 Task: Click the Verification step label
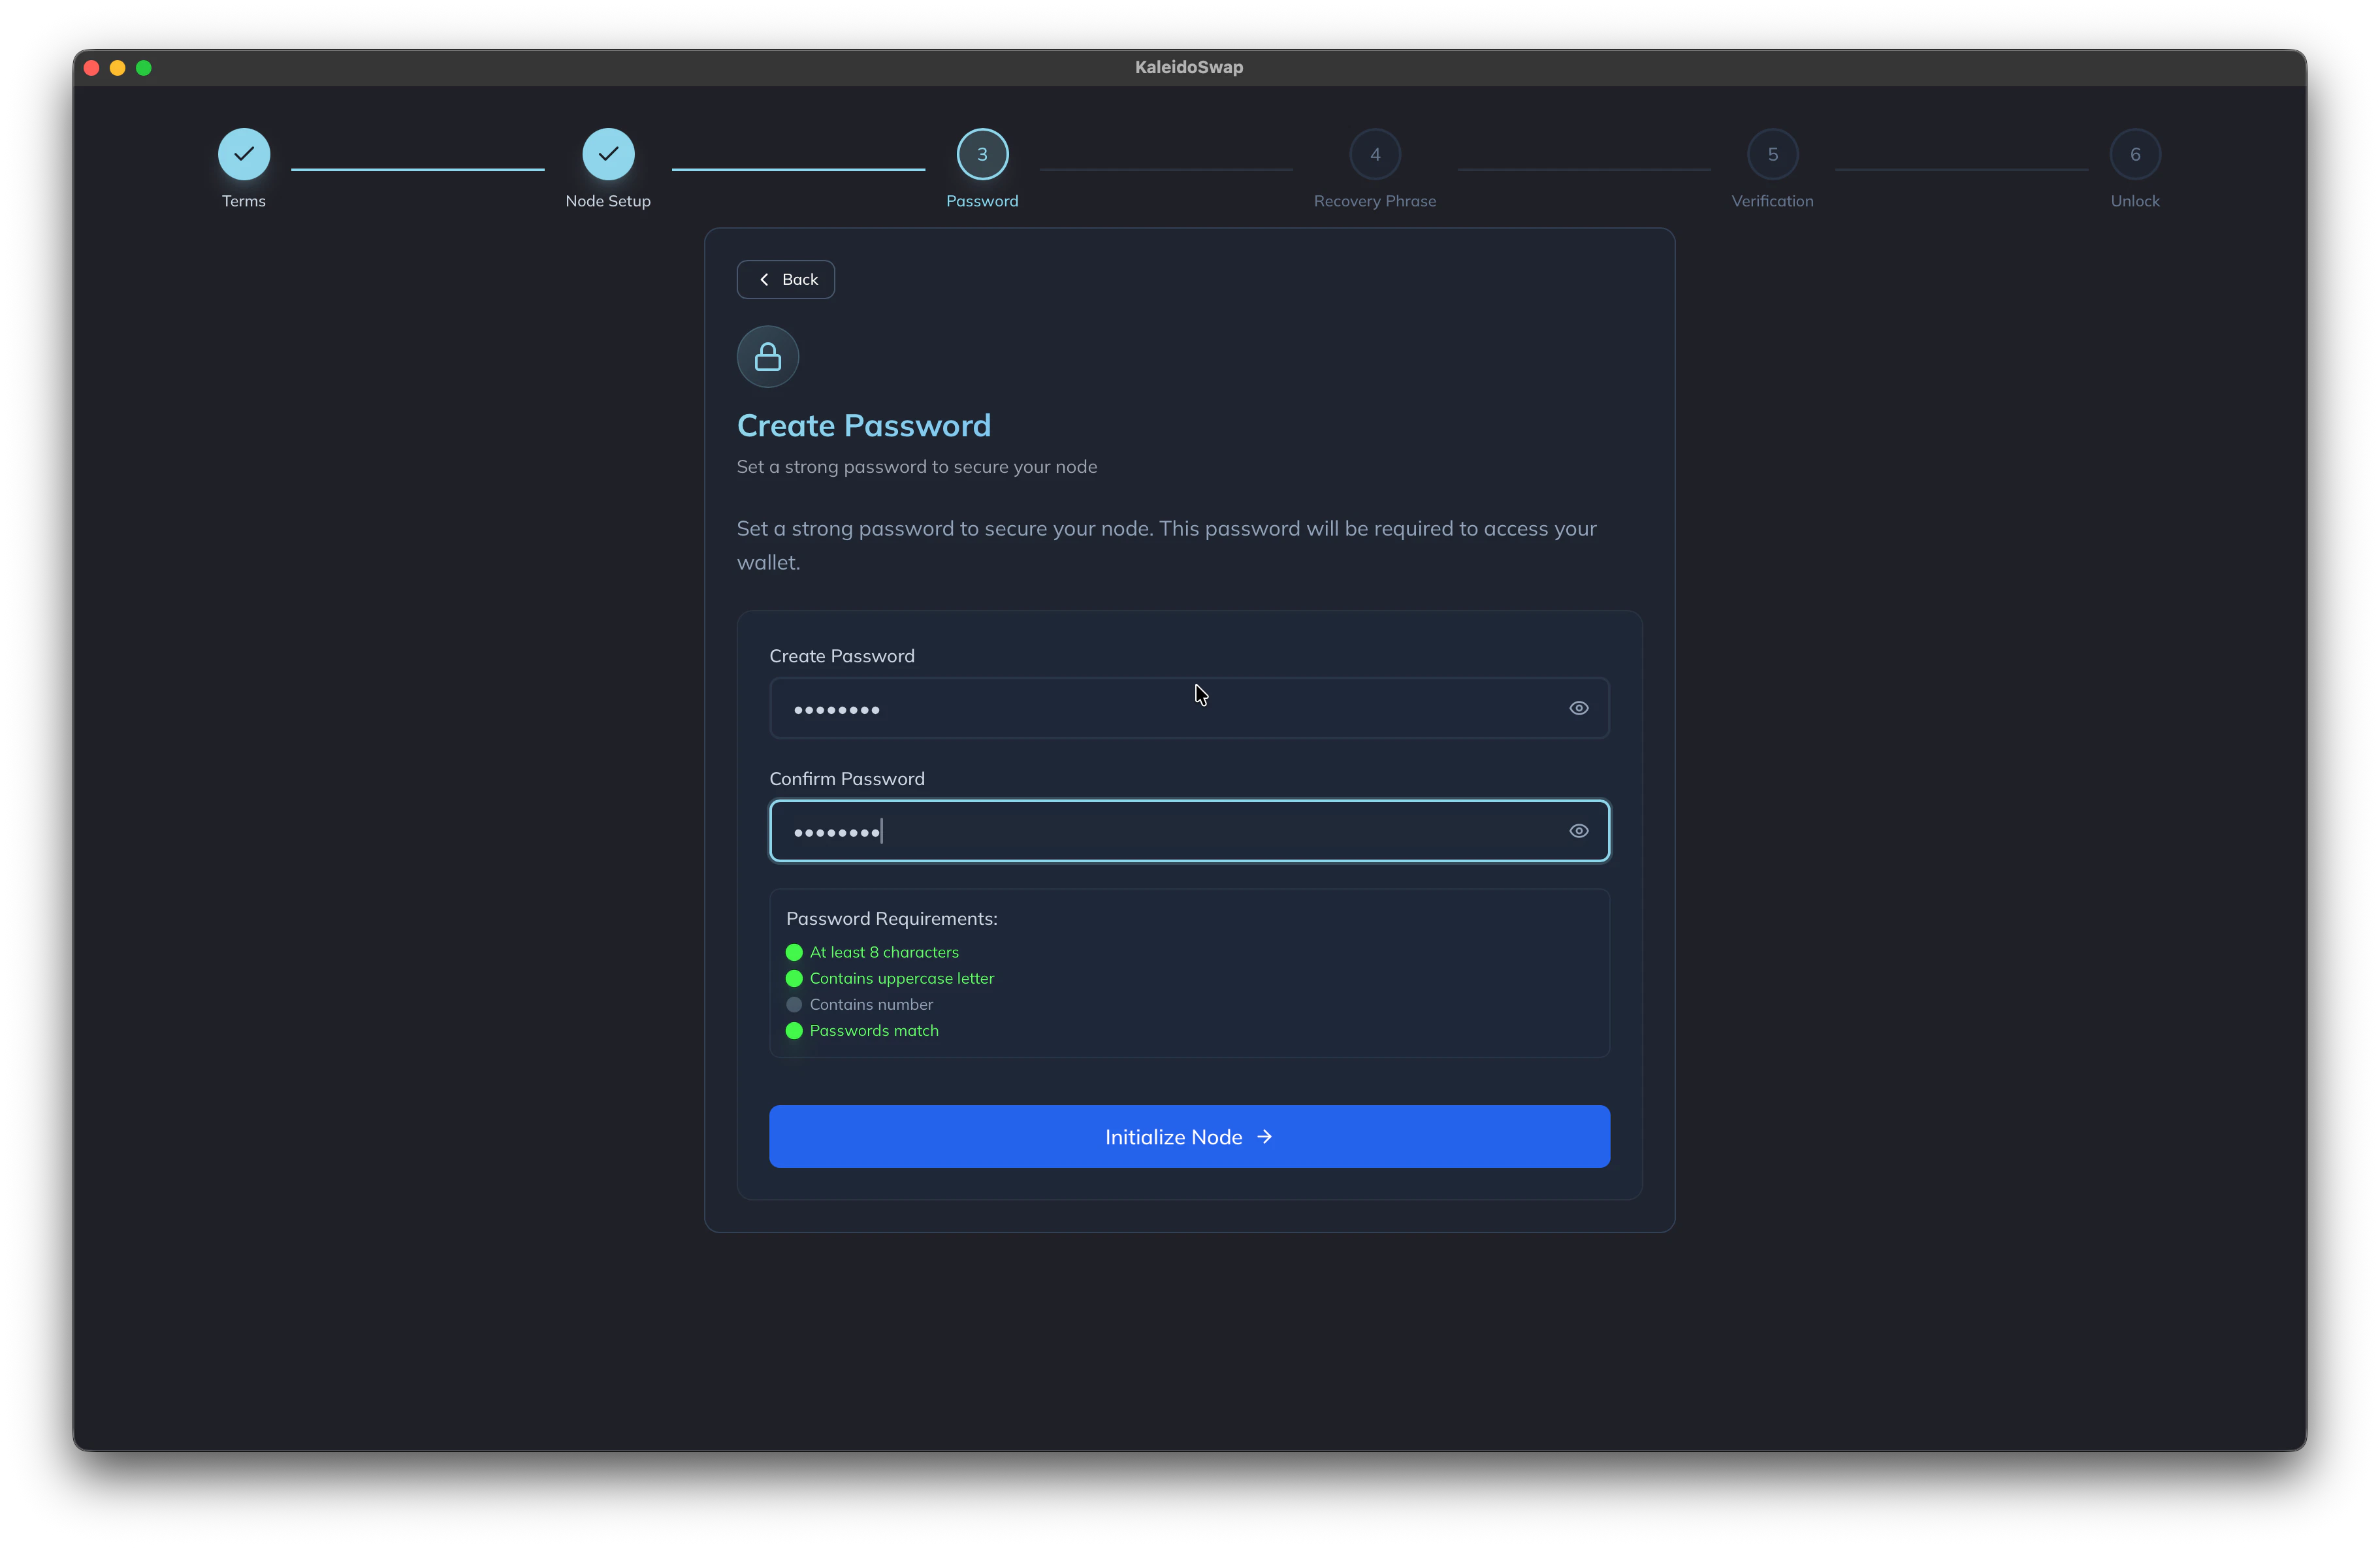(x=1772, y=201)
